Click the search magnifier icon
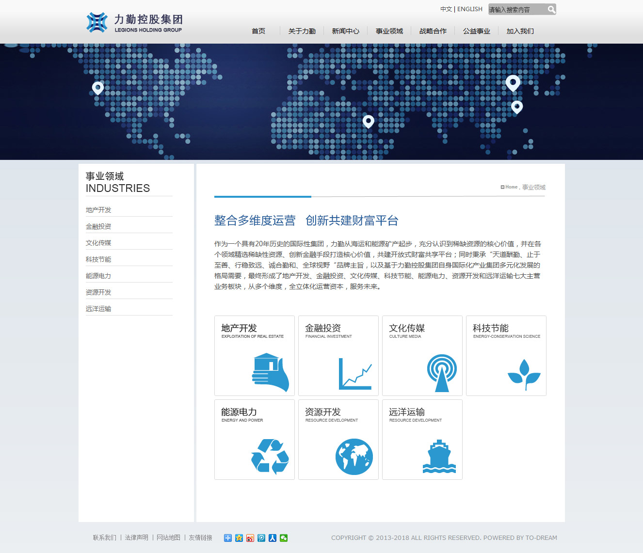The height and width of the screenshot is (553, 643). [551, 9]
